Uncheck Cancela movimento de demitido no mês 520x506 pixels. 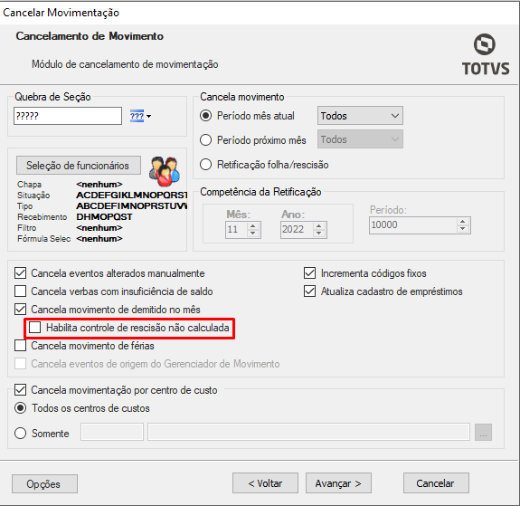20,310
